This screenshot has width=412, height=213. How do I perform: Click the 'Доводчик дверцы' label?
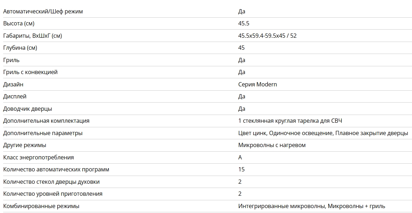tap(28, 109)
